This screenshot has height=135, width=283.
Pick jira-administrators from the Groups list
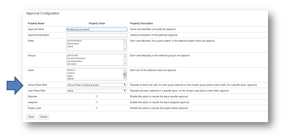(x=76, y=58)
